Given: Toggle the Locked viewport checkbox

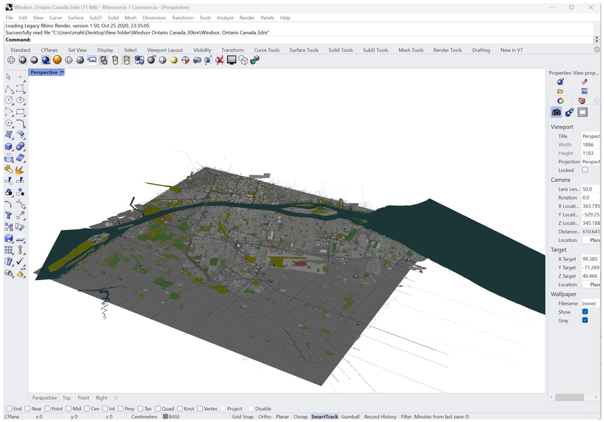Looking at the screenshot, I should pyautogui.click(x=585, y=170).
